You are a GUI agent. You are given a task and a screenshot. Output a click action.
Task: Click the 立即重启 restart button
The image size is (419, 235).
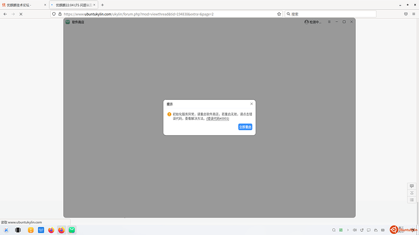pyautogui.click(x=245, y=127)
